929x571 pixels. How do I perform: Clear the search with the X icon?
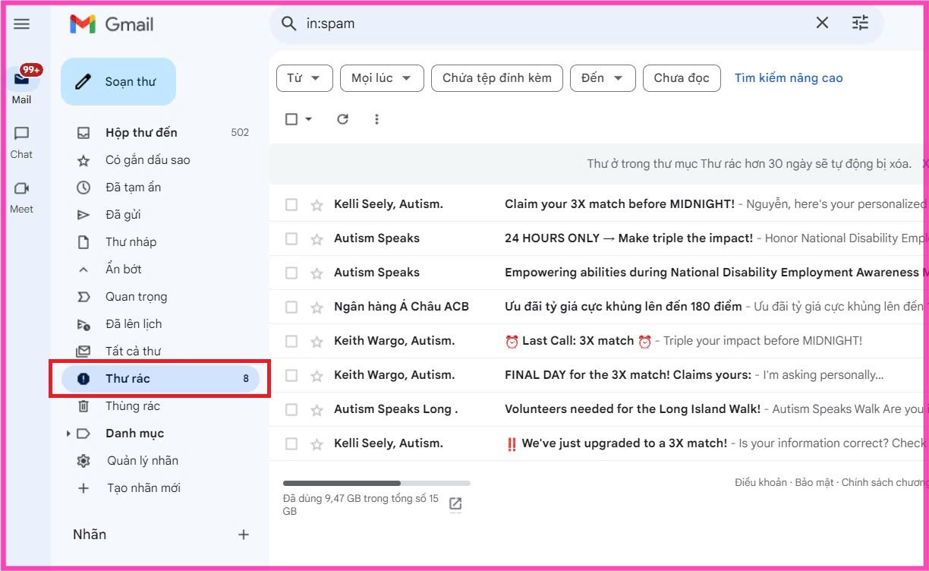[x=822, y=23]
